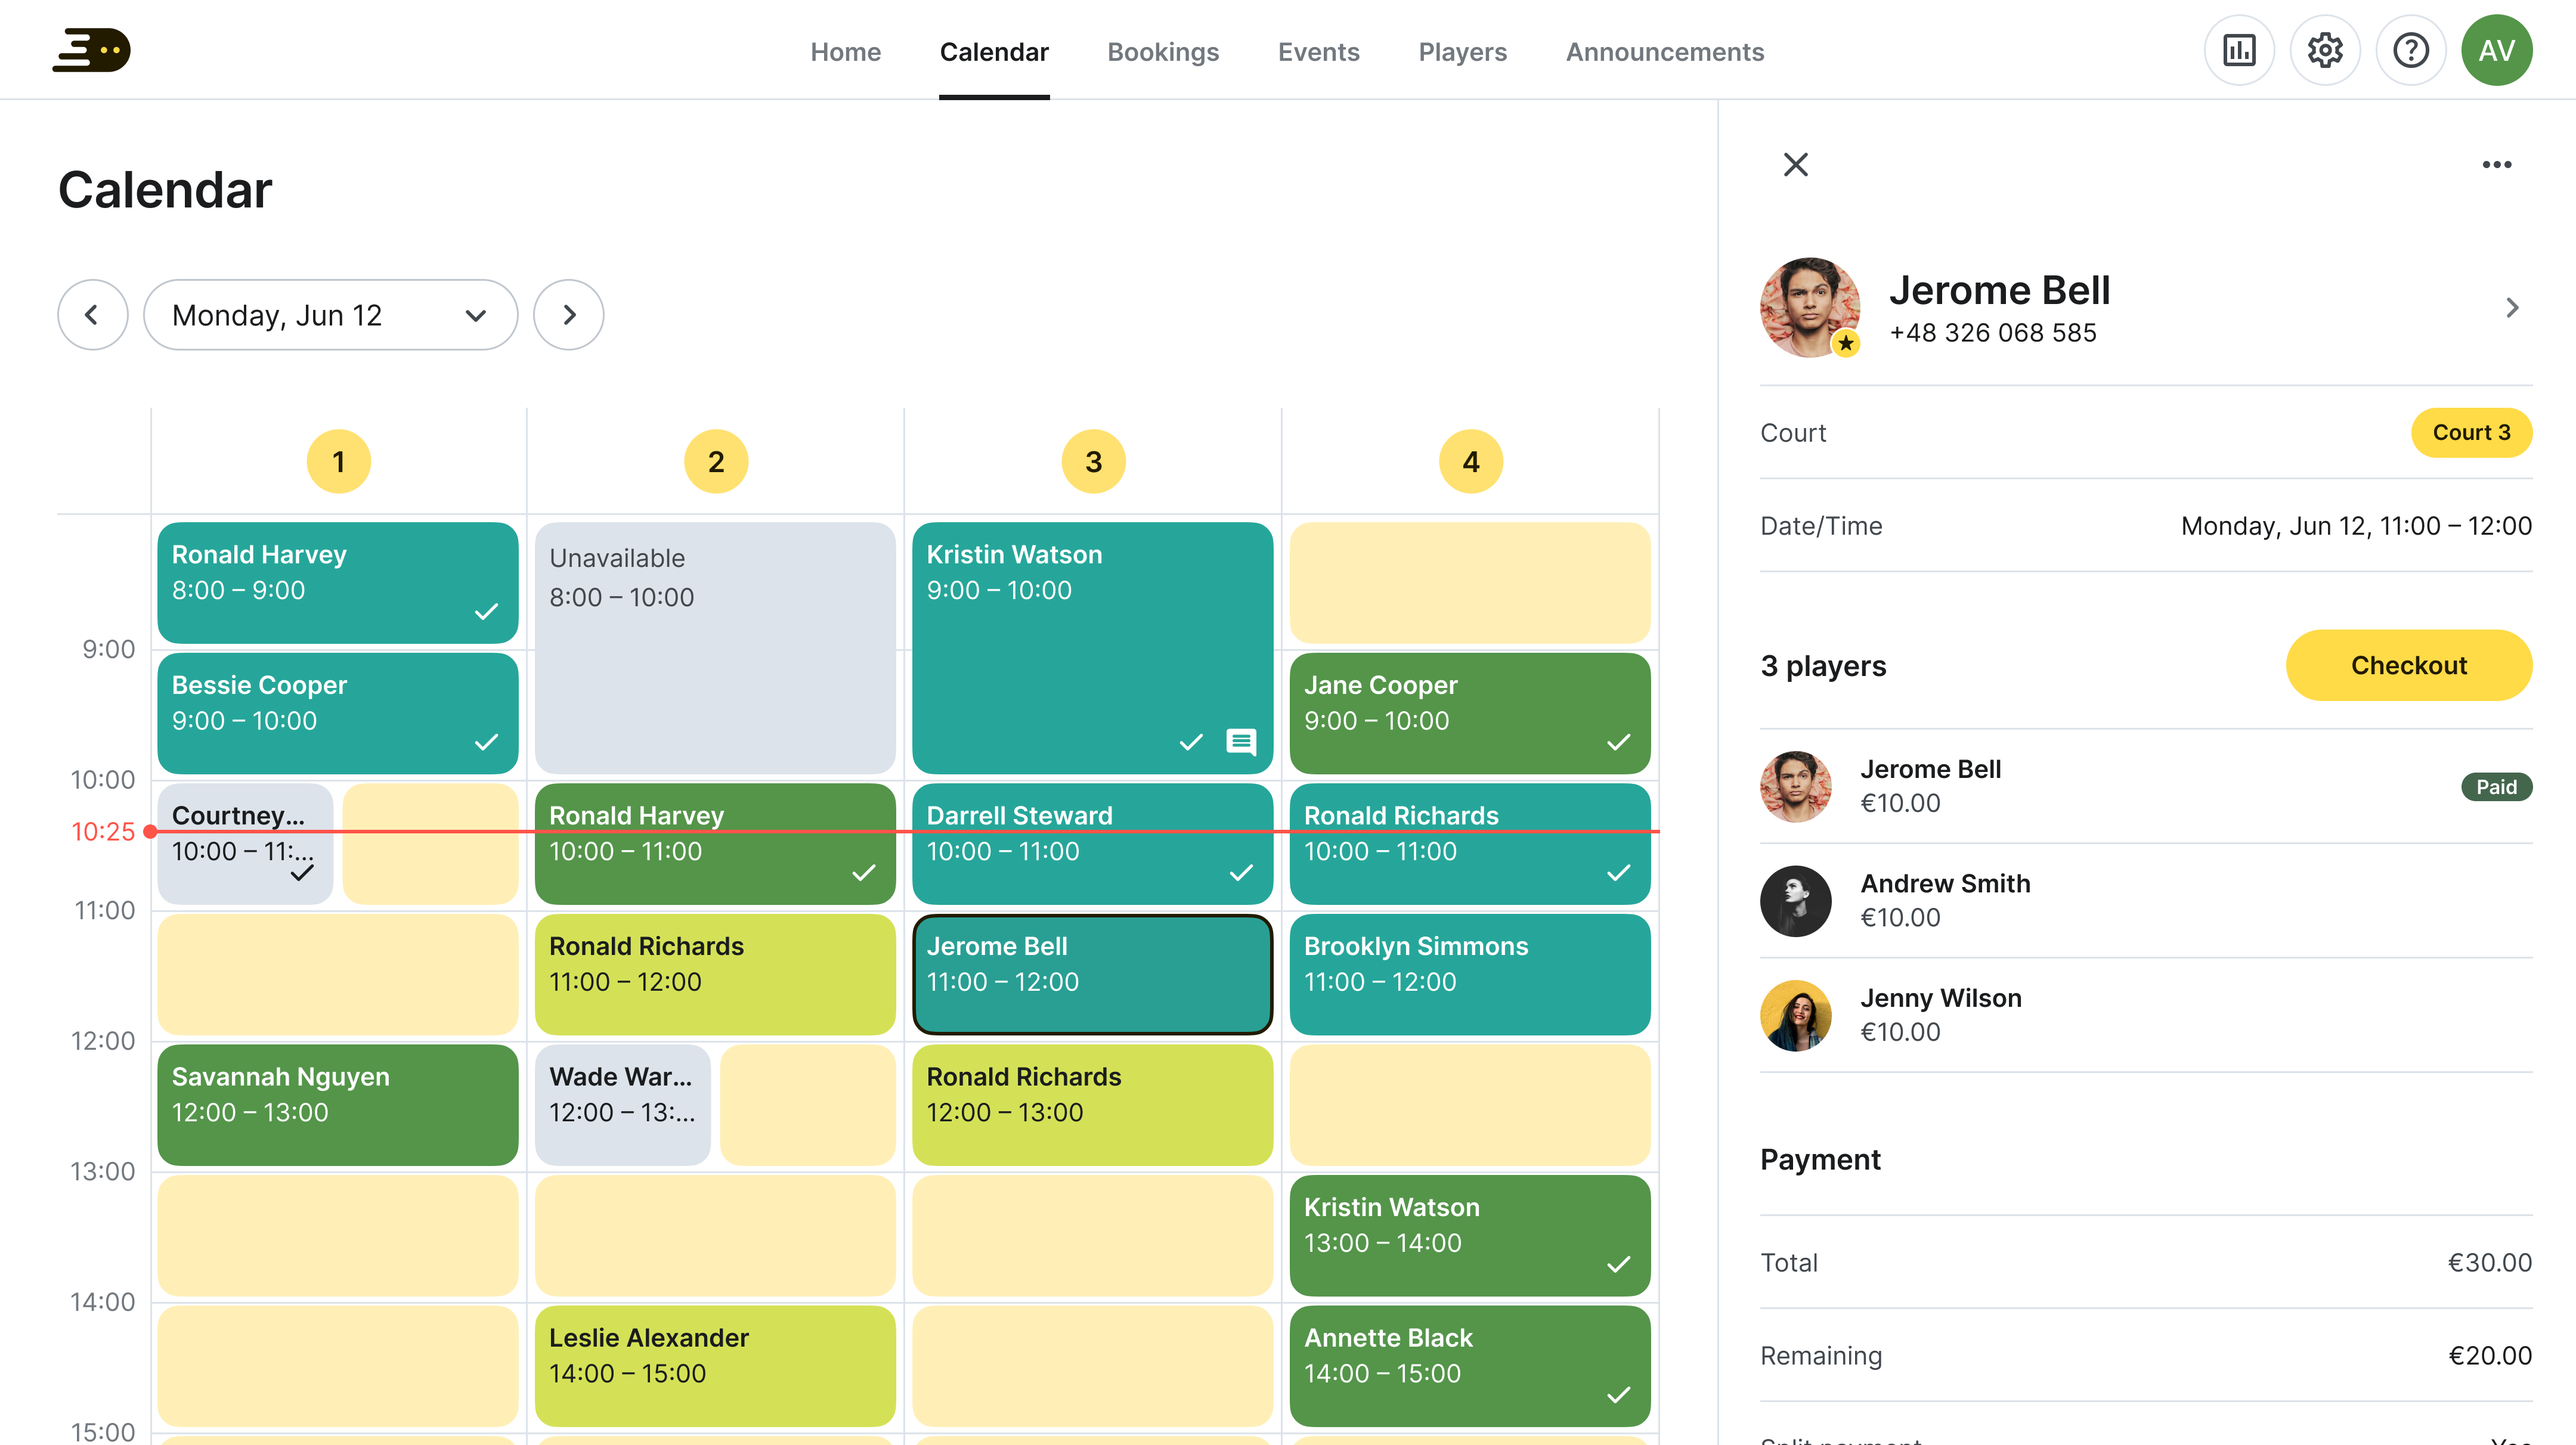Open the Announcements tab

tap(1664, 52)
